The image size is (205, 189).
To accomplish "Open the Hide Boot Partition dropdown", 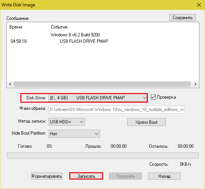I will (74, 134).
